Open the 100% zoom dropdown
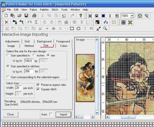The image size is (154, 127). tap(132, 16)
